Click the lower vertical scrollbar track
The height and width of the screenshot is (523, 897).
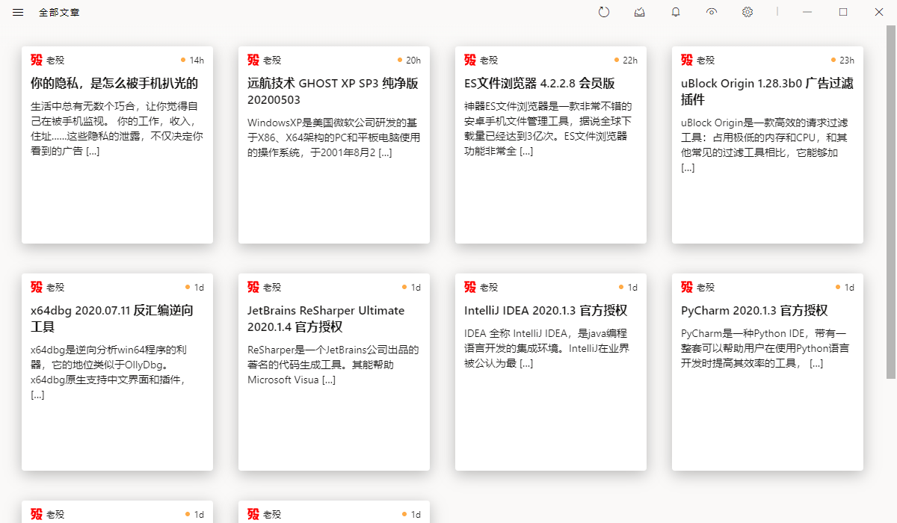point(891,451)
